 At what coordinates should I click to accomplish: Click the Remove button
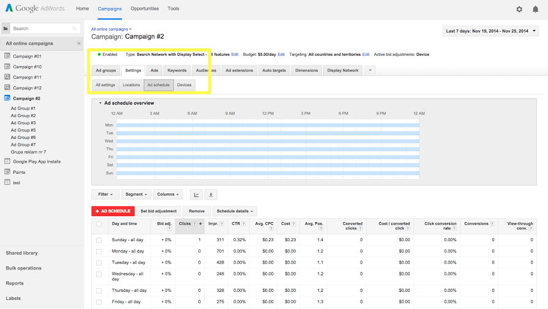(x=197, y=211)
